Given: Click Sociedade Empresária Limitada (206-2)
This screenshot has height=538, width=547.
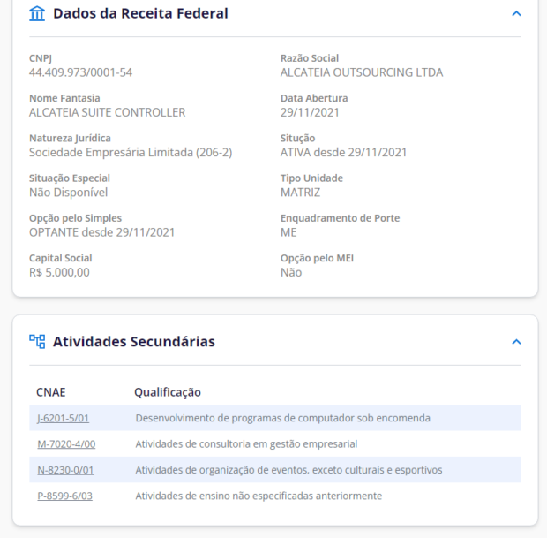Looking at the screenshot, I should [131, 152].
